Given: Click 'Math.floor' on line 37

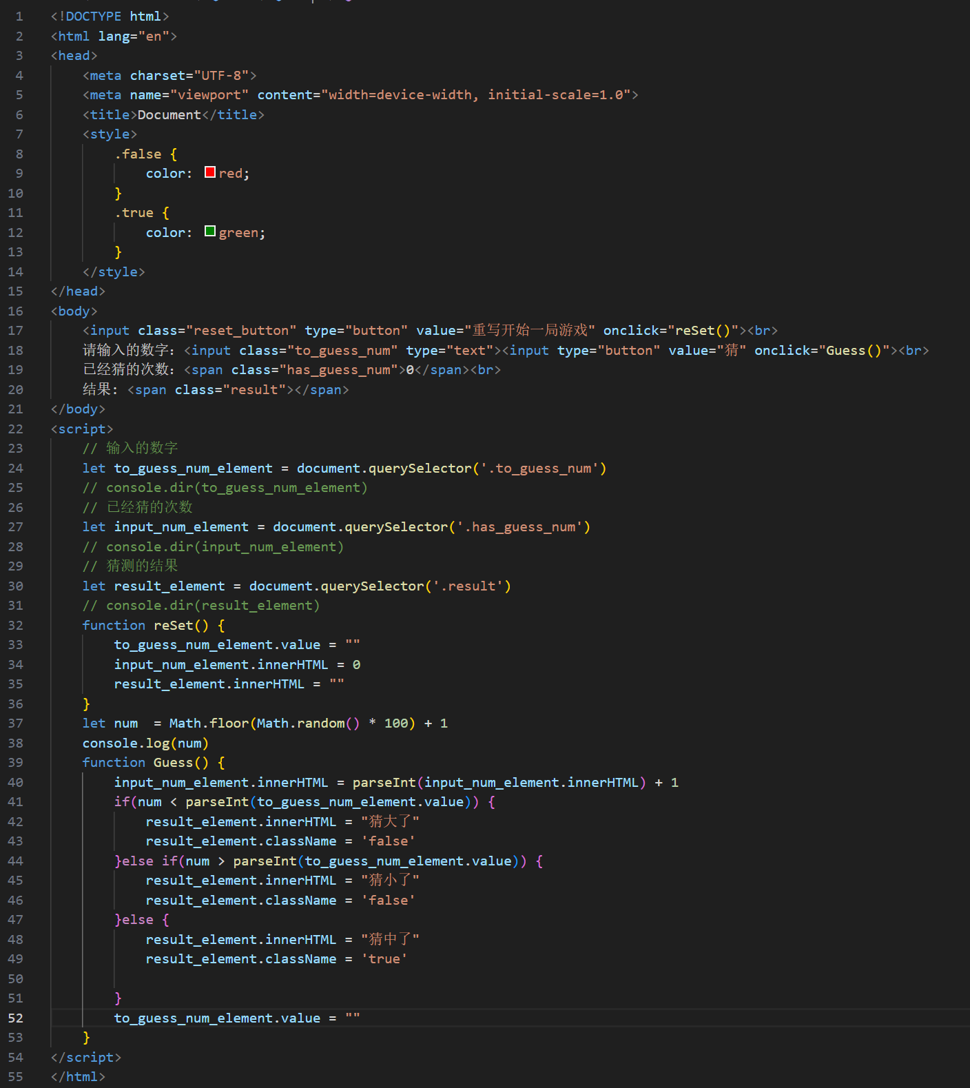Looking at the screenshot, I should coord(209,723).
